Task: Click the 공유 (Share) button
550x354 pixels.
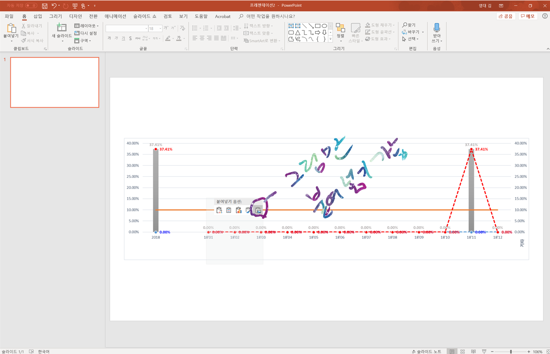Action: click(506, 16)
